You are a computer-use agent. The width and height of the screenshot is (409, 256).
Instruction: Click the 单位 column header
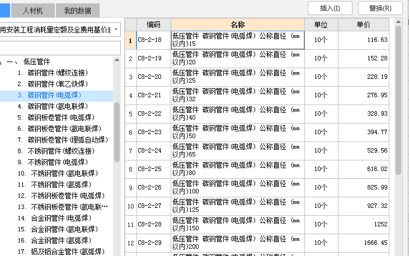[x=321, y=25]
